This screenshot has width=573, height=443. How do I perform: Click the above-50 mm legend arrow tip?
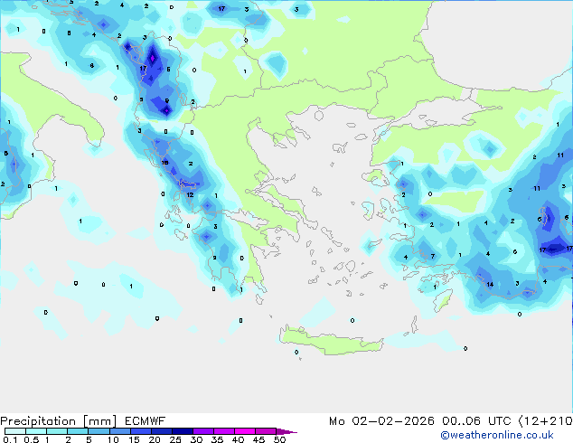[x=286, y=432]
